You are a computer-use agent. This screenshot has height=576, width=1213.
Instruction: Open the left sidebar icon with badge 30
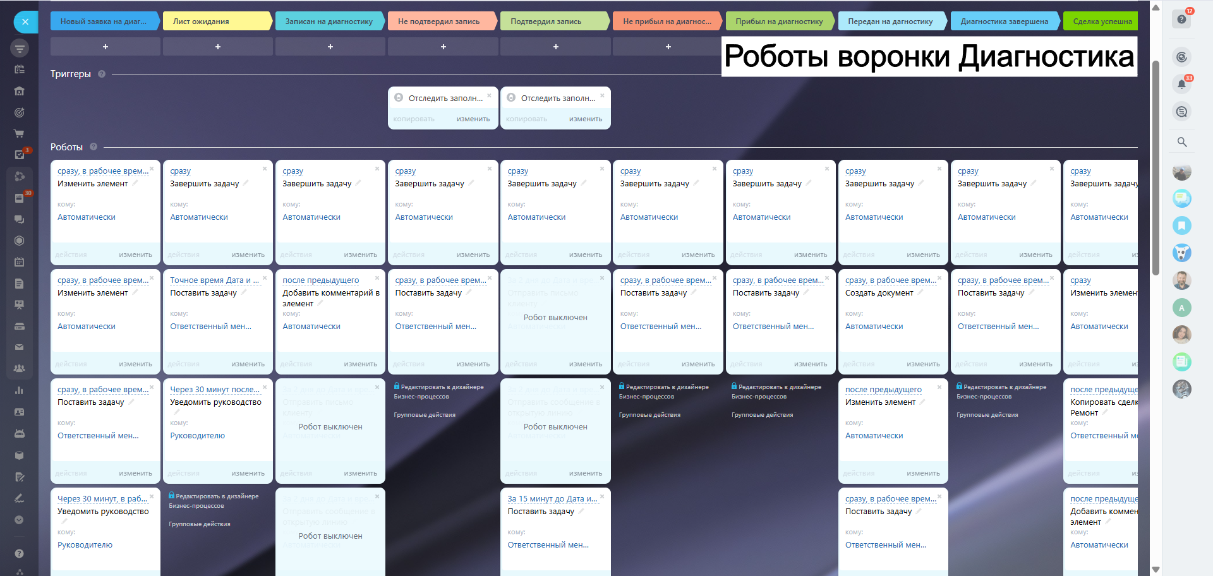(20, 198)
